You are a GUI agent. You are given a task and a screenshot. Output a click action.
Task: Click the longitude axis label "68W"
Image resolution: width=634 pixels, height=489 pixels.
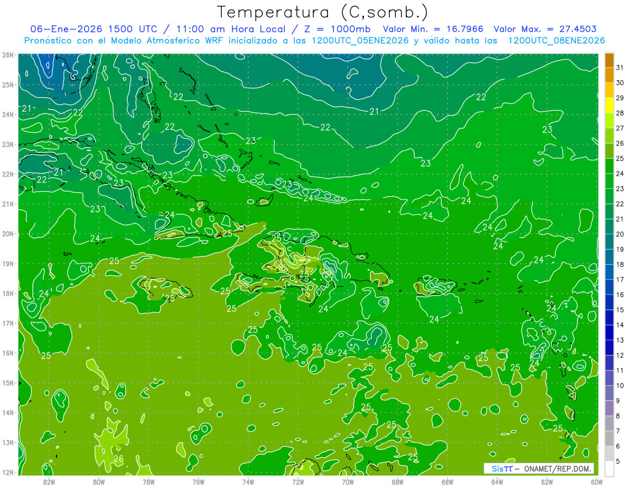[x=398, y=482]
